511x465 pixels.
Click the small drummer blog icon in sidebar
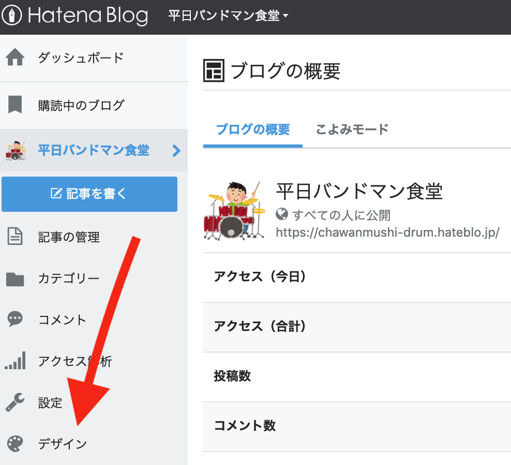(16, 151)
